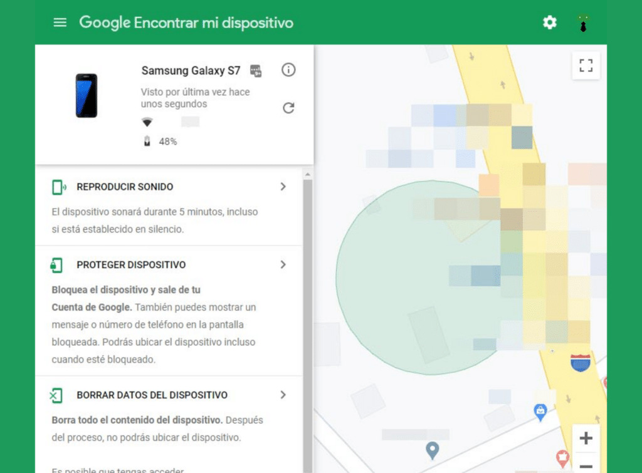Click the Reproducir sonido phone icon
This screenshot has width=642, height=473.
(x=59, y=187)
